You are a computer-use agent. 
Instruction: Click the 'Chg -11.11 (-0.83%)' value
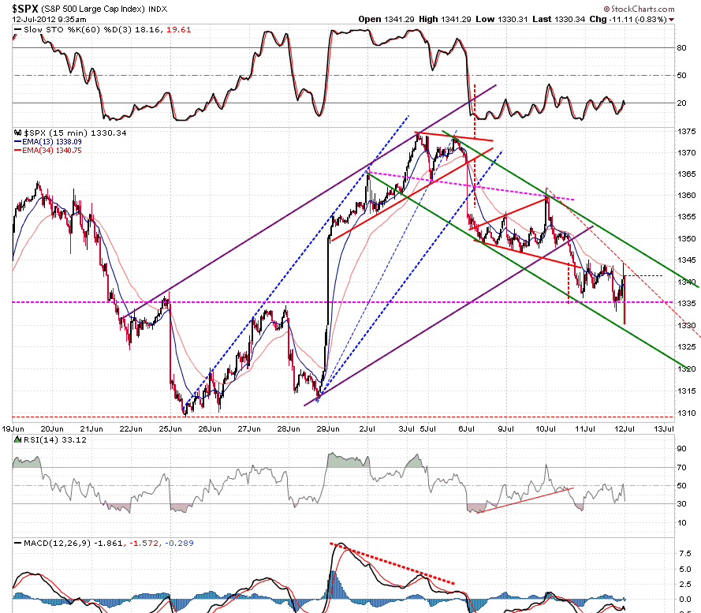[x=628, y=19]
